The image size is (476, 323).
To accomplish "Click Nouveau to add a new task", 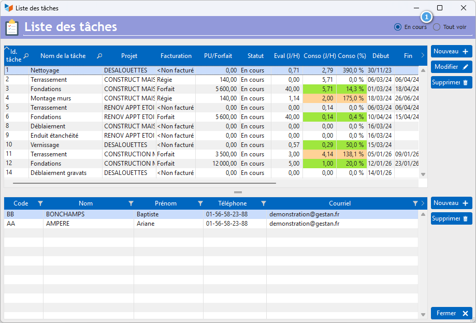I will pos(451,52).
